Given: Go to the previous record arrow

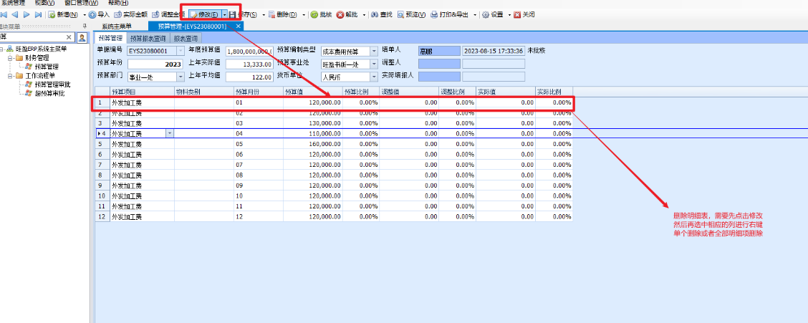Looking at the screenshot, I should coord(14,14).
